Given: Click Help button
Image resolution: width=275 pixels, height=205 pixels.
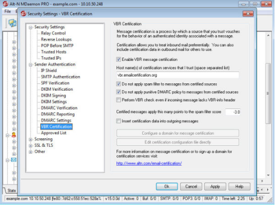Looking at the screenshot, I should click(239, 187).
